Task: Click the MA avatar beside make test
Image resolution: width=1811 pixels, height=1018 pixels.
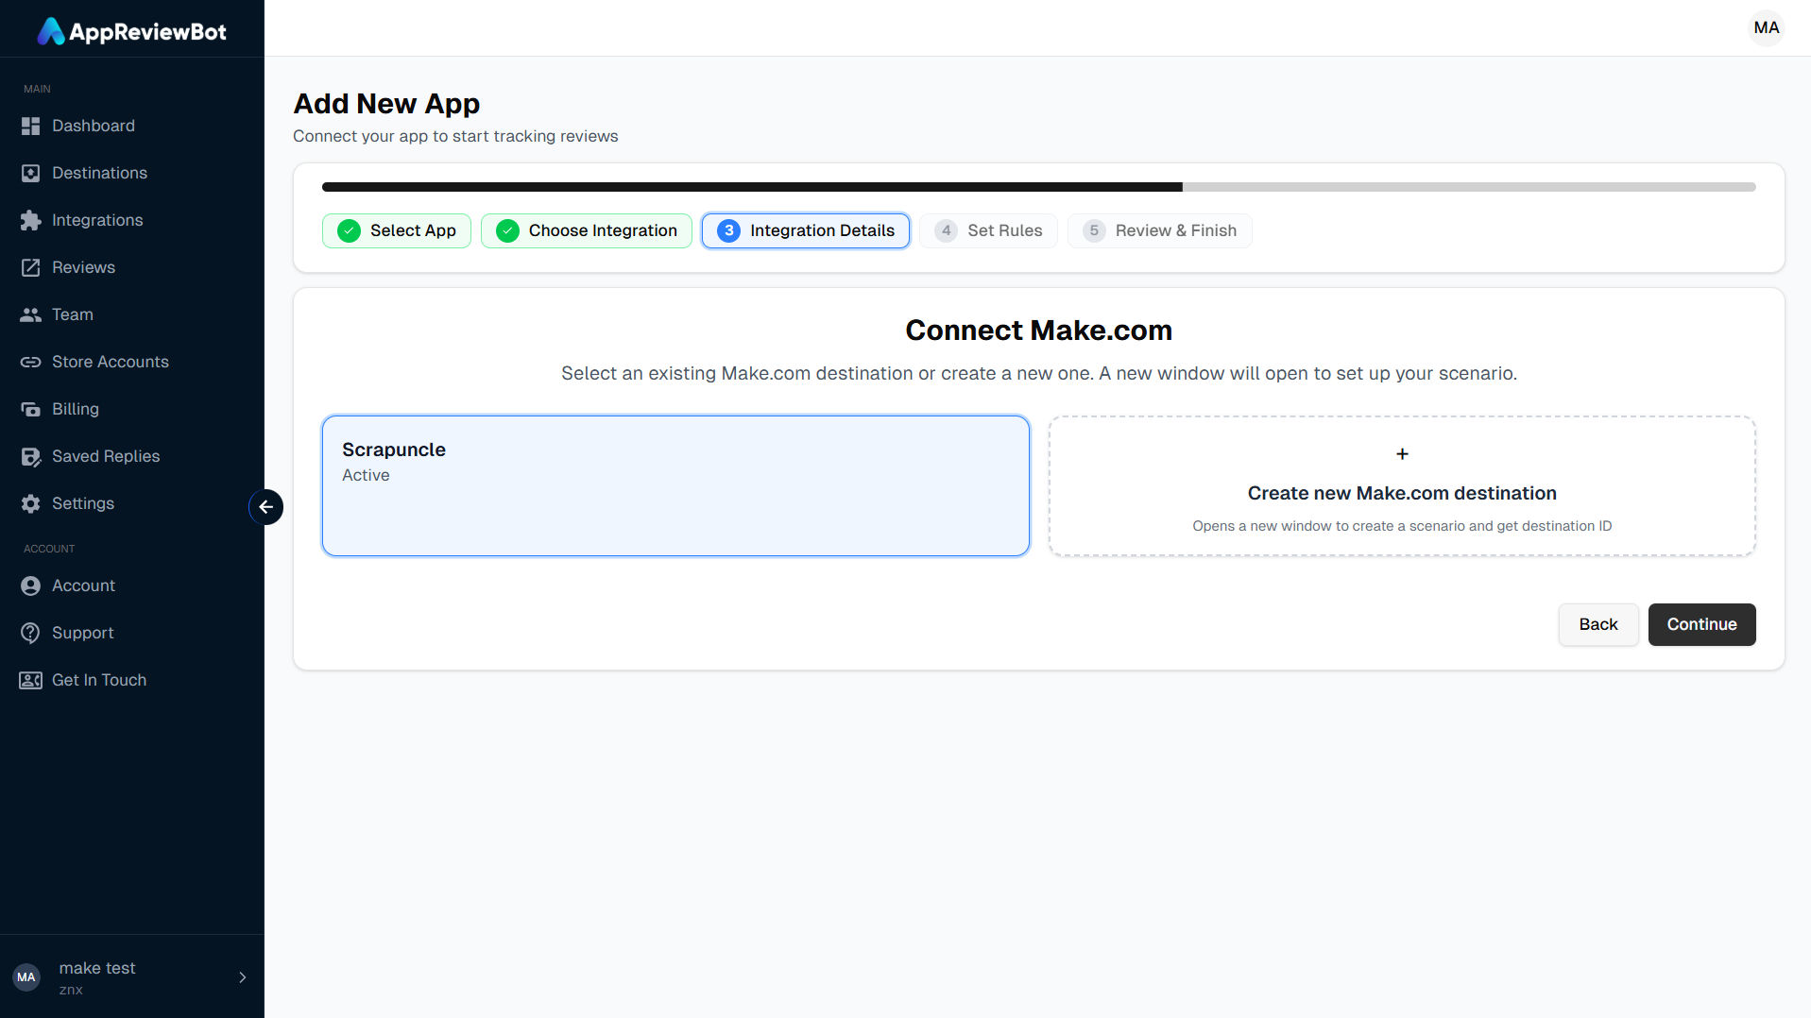Action: (x=26, y=977)
